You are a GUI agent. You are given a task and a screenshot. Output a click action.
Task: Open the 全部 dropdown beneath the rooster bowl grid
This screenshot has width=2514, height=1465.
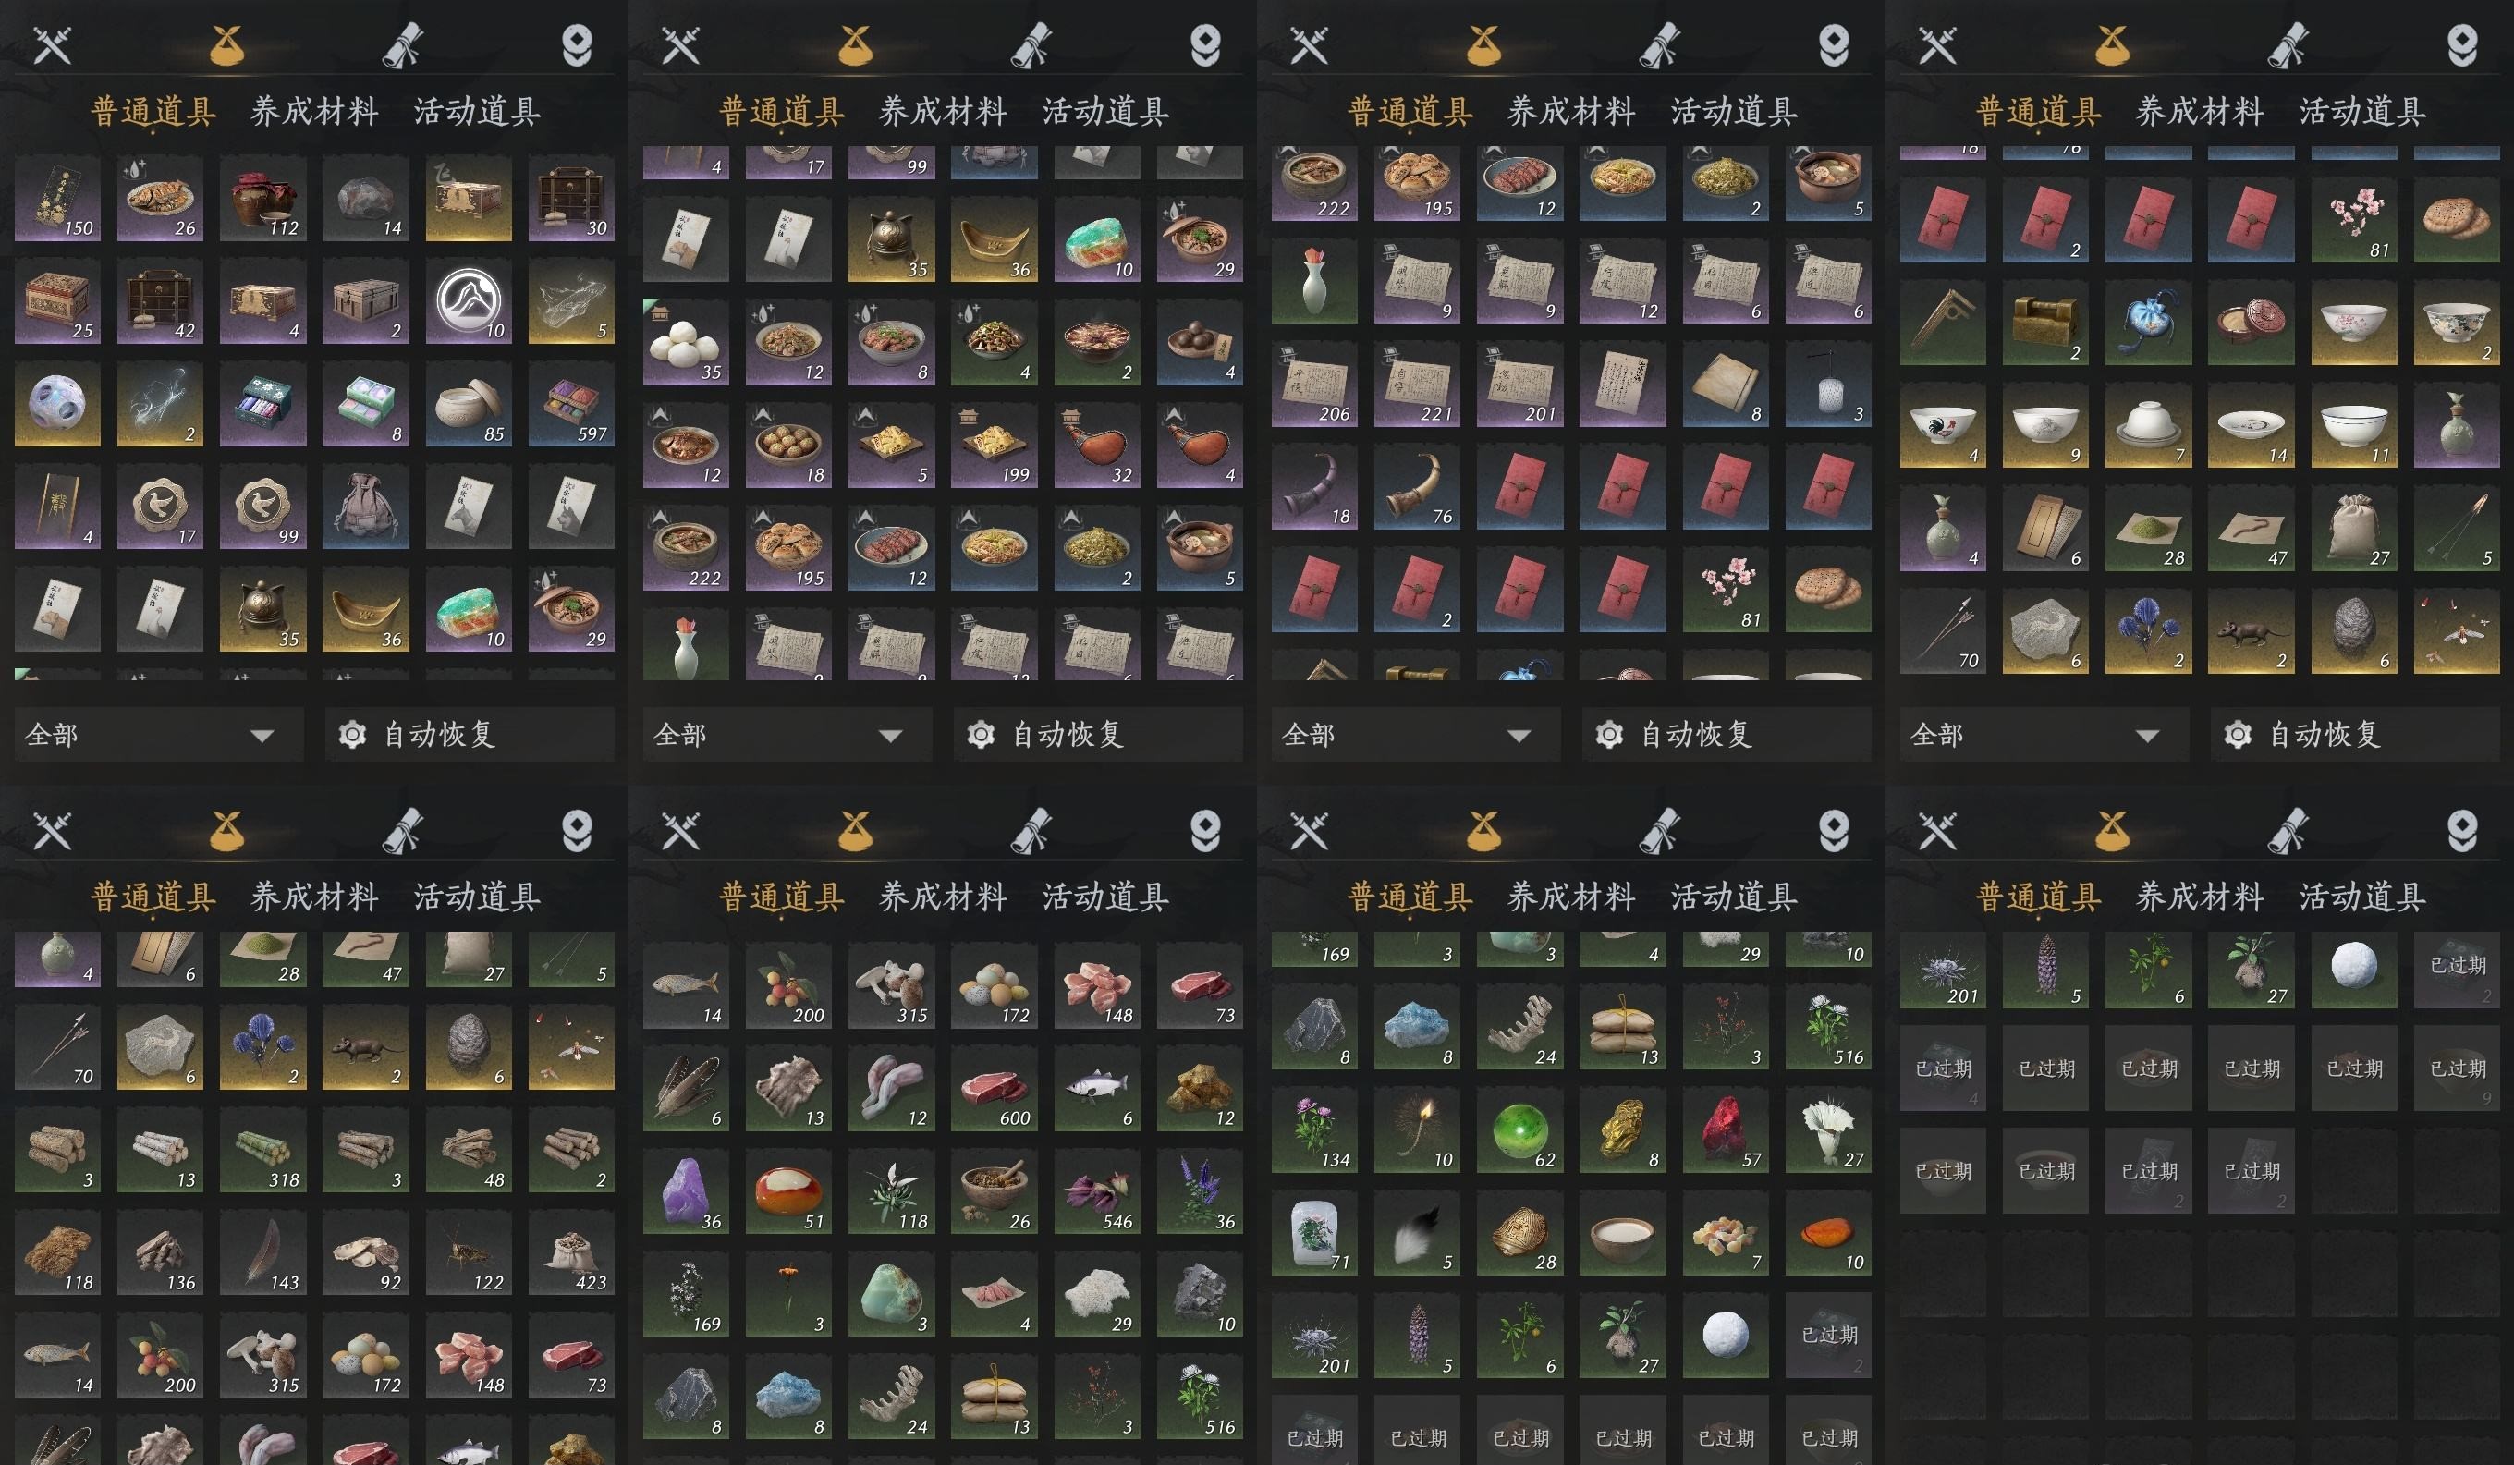[x=2044, y=735]
